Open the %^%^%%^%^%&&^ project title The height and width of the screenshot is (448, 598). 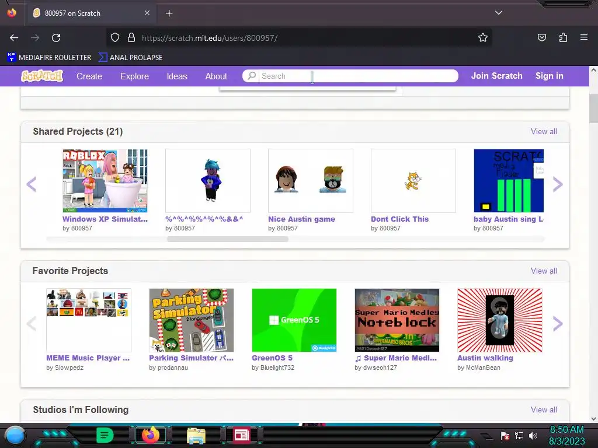pyautogui.click(x=204, y=219)
